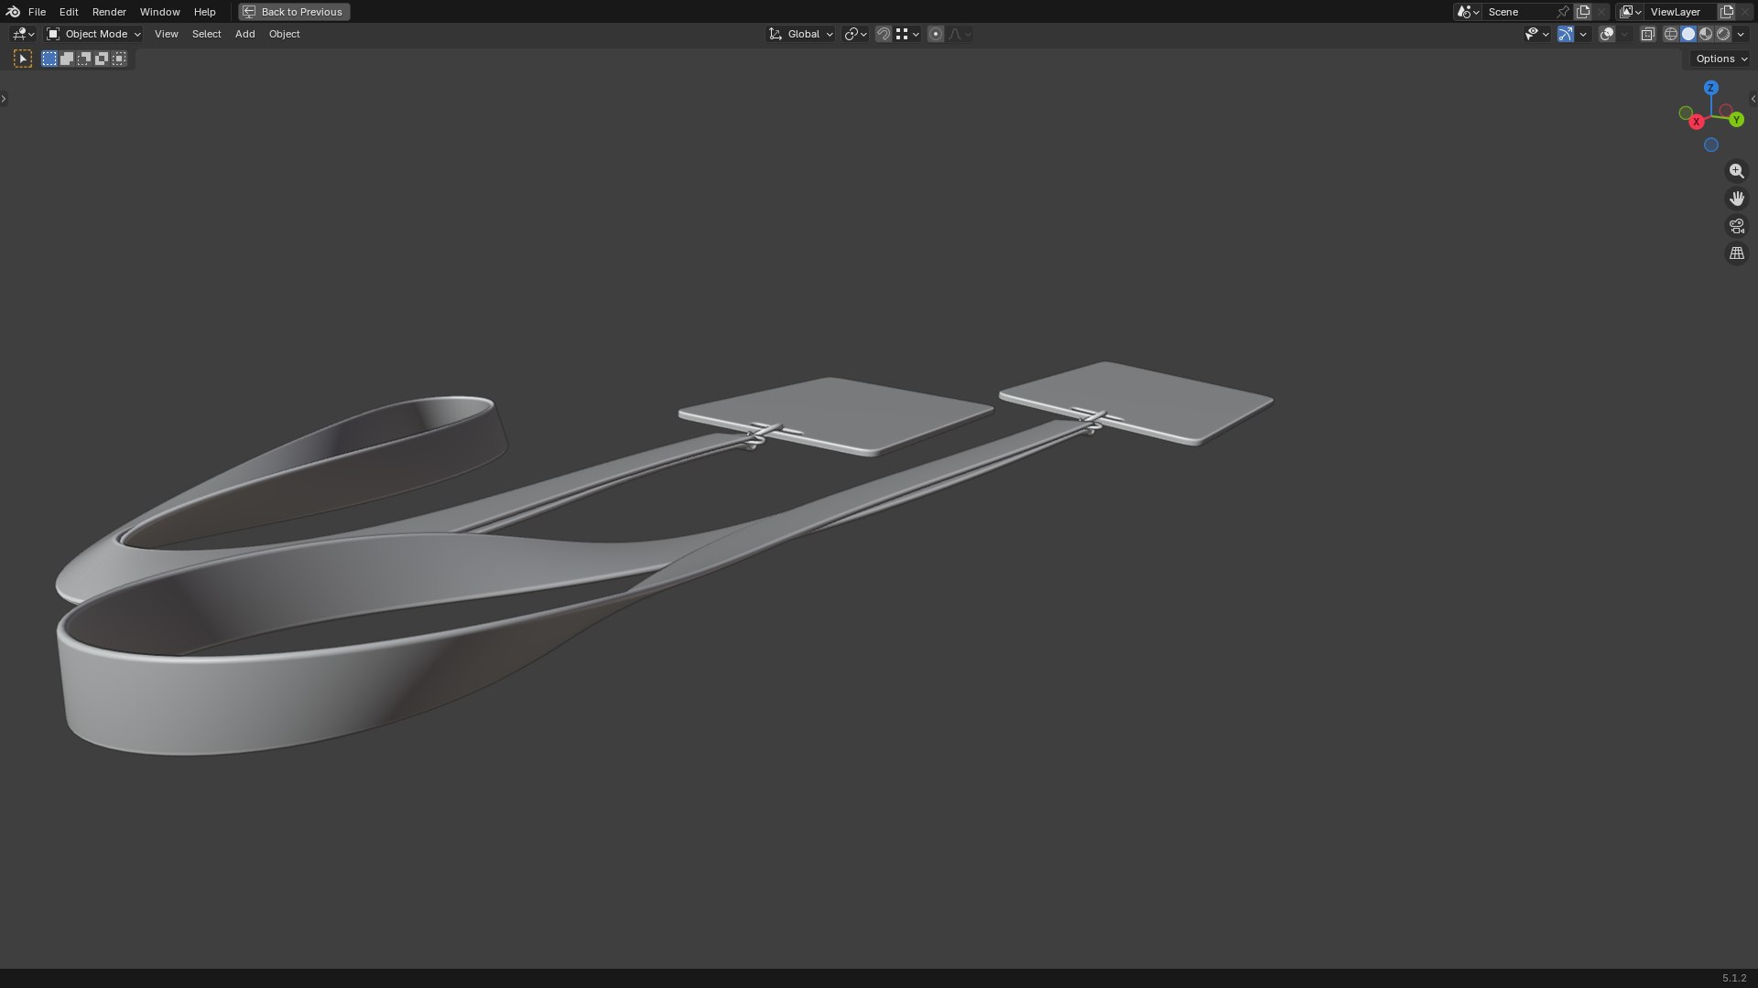1758x988 pixels.
Task: Choose Set a new selection mode icon
Action: [x=49, y=59]
